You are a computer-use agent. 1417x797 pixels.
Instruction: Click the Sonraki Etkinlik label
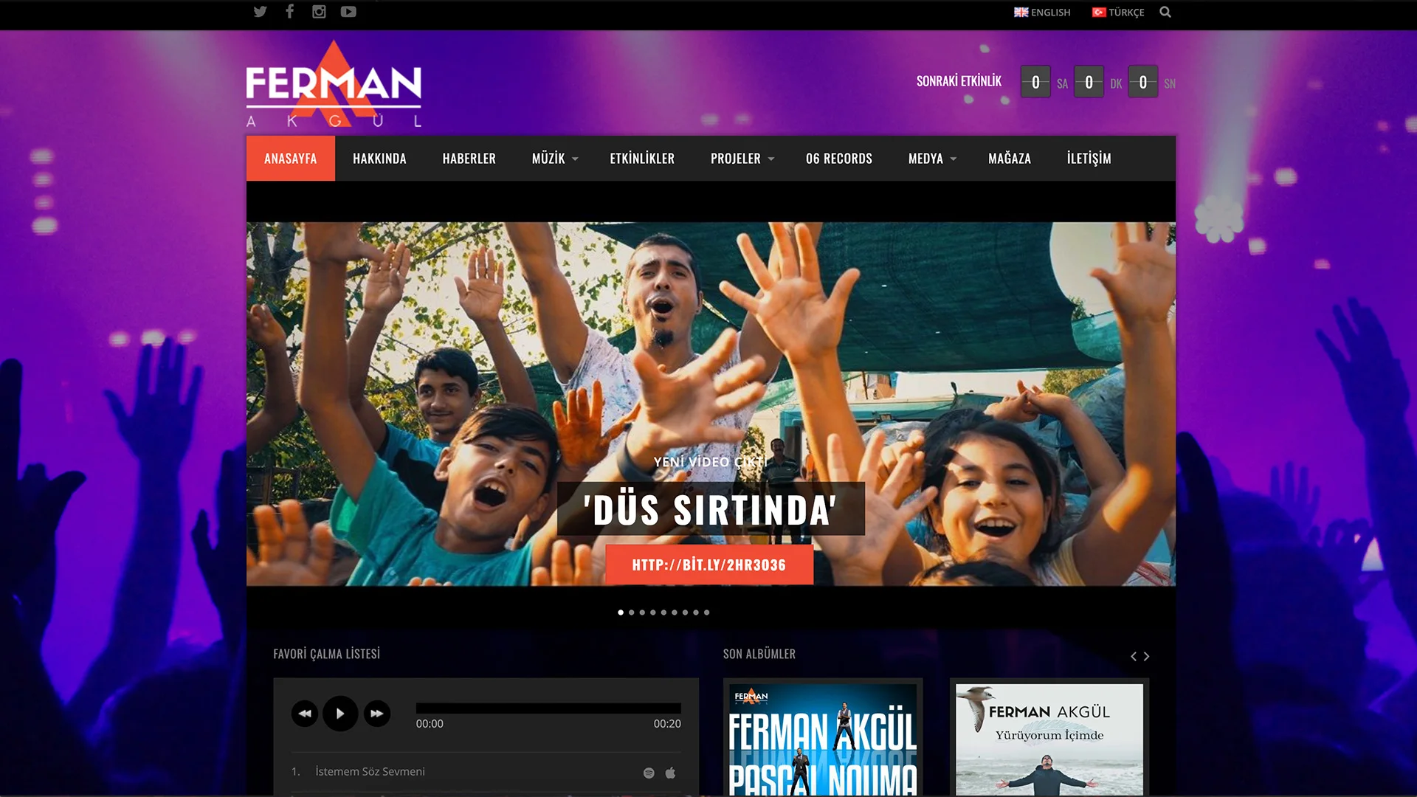click(959, 81)
